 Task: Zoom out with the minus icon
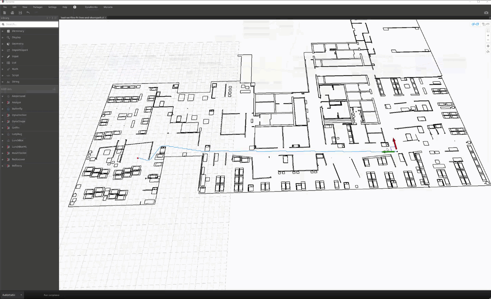point(488,40)
